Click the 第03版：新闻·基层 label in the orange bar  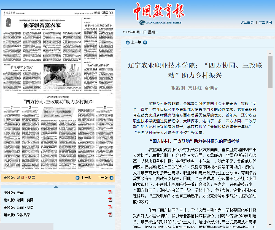(19, 177)
